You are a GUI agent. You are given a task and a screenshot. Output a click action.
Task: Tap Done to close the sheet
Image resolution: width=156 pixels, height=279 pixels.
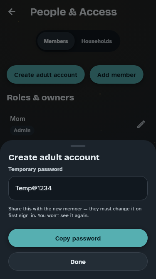(x=78, y=261)
